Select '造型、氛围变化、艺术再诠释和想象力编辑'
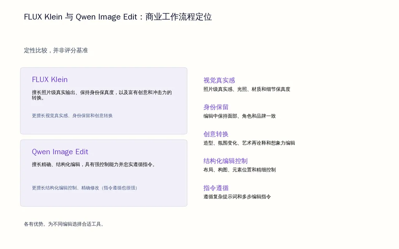399x249 pixels. coord(249,143)
